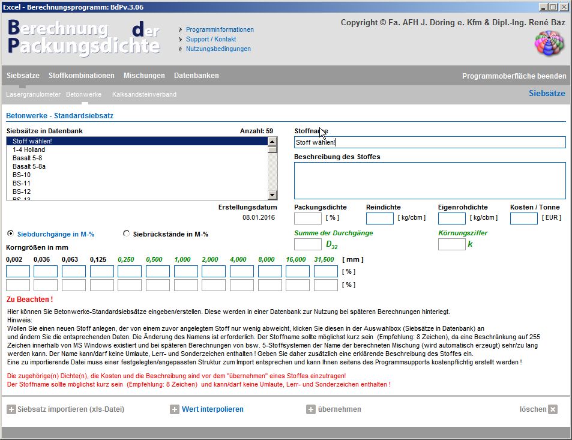Click upper input under 8,000 mm
The height and width of the screenshot is (440, 572).
[x=269, y=271]
